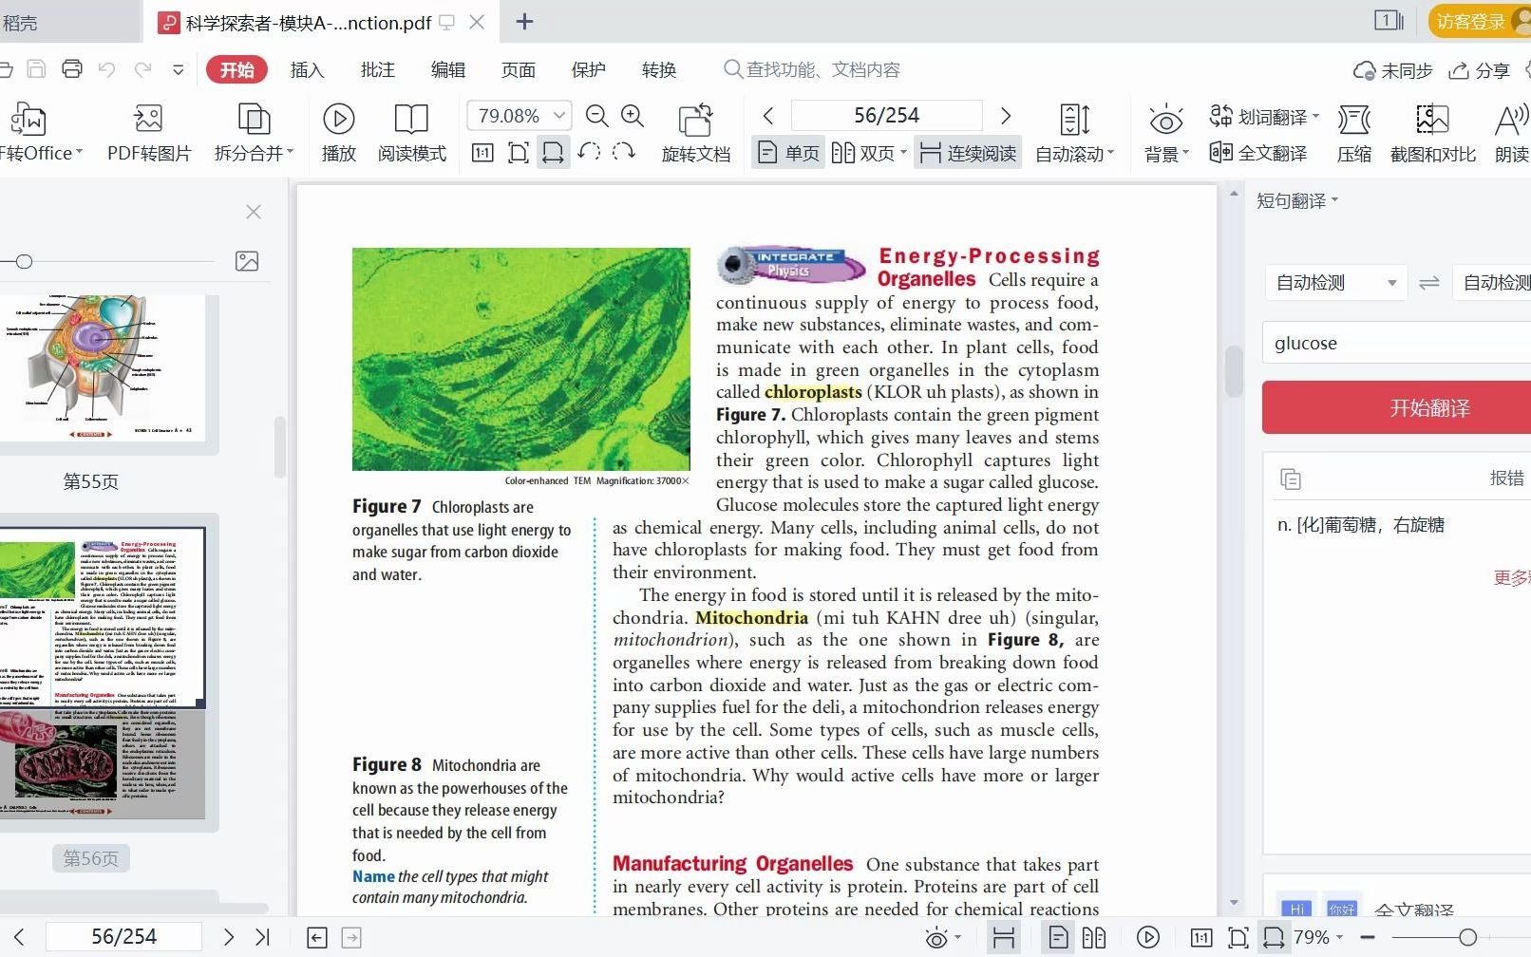Image resolution: width=1531 pixels, height=957 pixels.
Task: Open the 页面 ribbon tab
Action: pos(518,69)
